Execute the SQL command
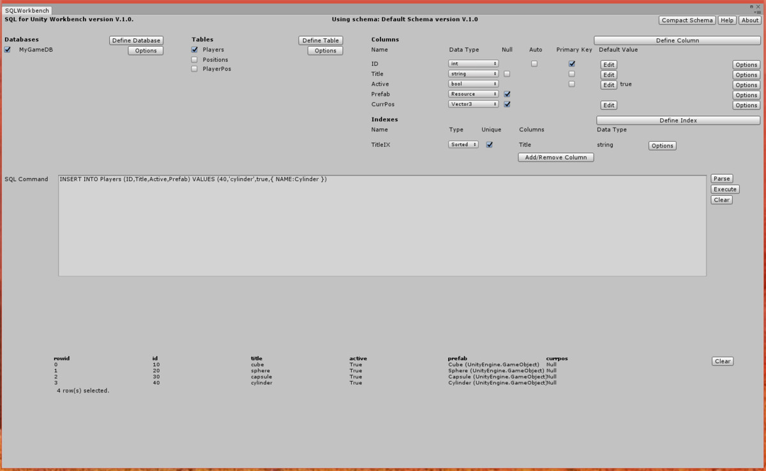 [x=725, y=189]
